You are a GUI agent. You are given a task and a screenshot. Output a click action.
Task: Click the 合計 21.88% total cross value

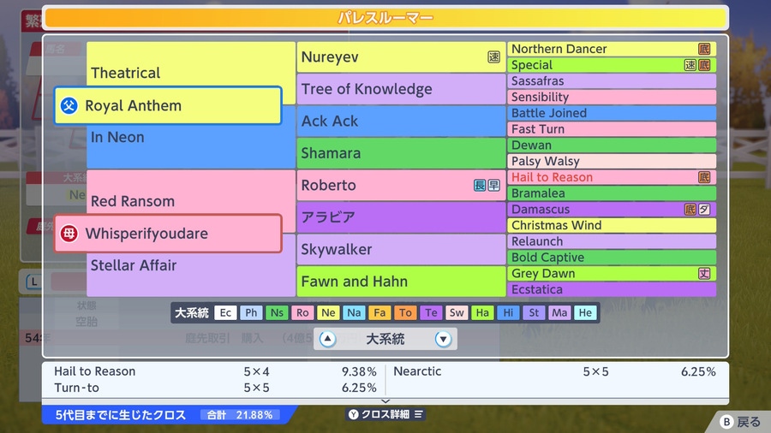(240, 415)
